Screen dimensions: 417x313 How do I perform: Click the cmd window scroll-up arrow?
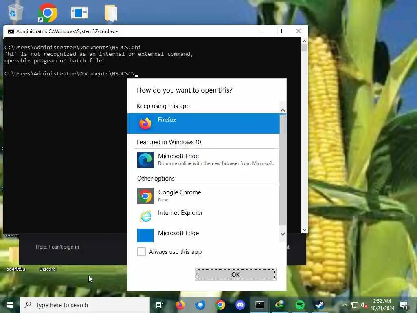click(304, 41)
